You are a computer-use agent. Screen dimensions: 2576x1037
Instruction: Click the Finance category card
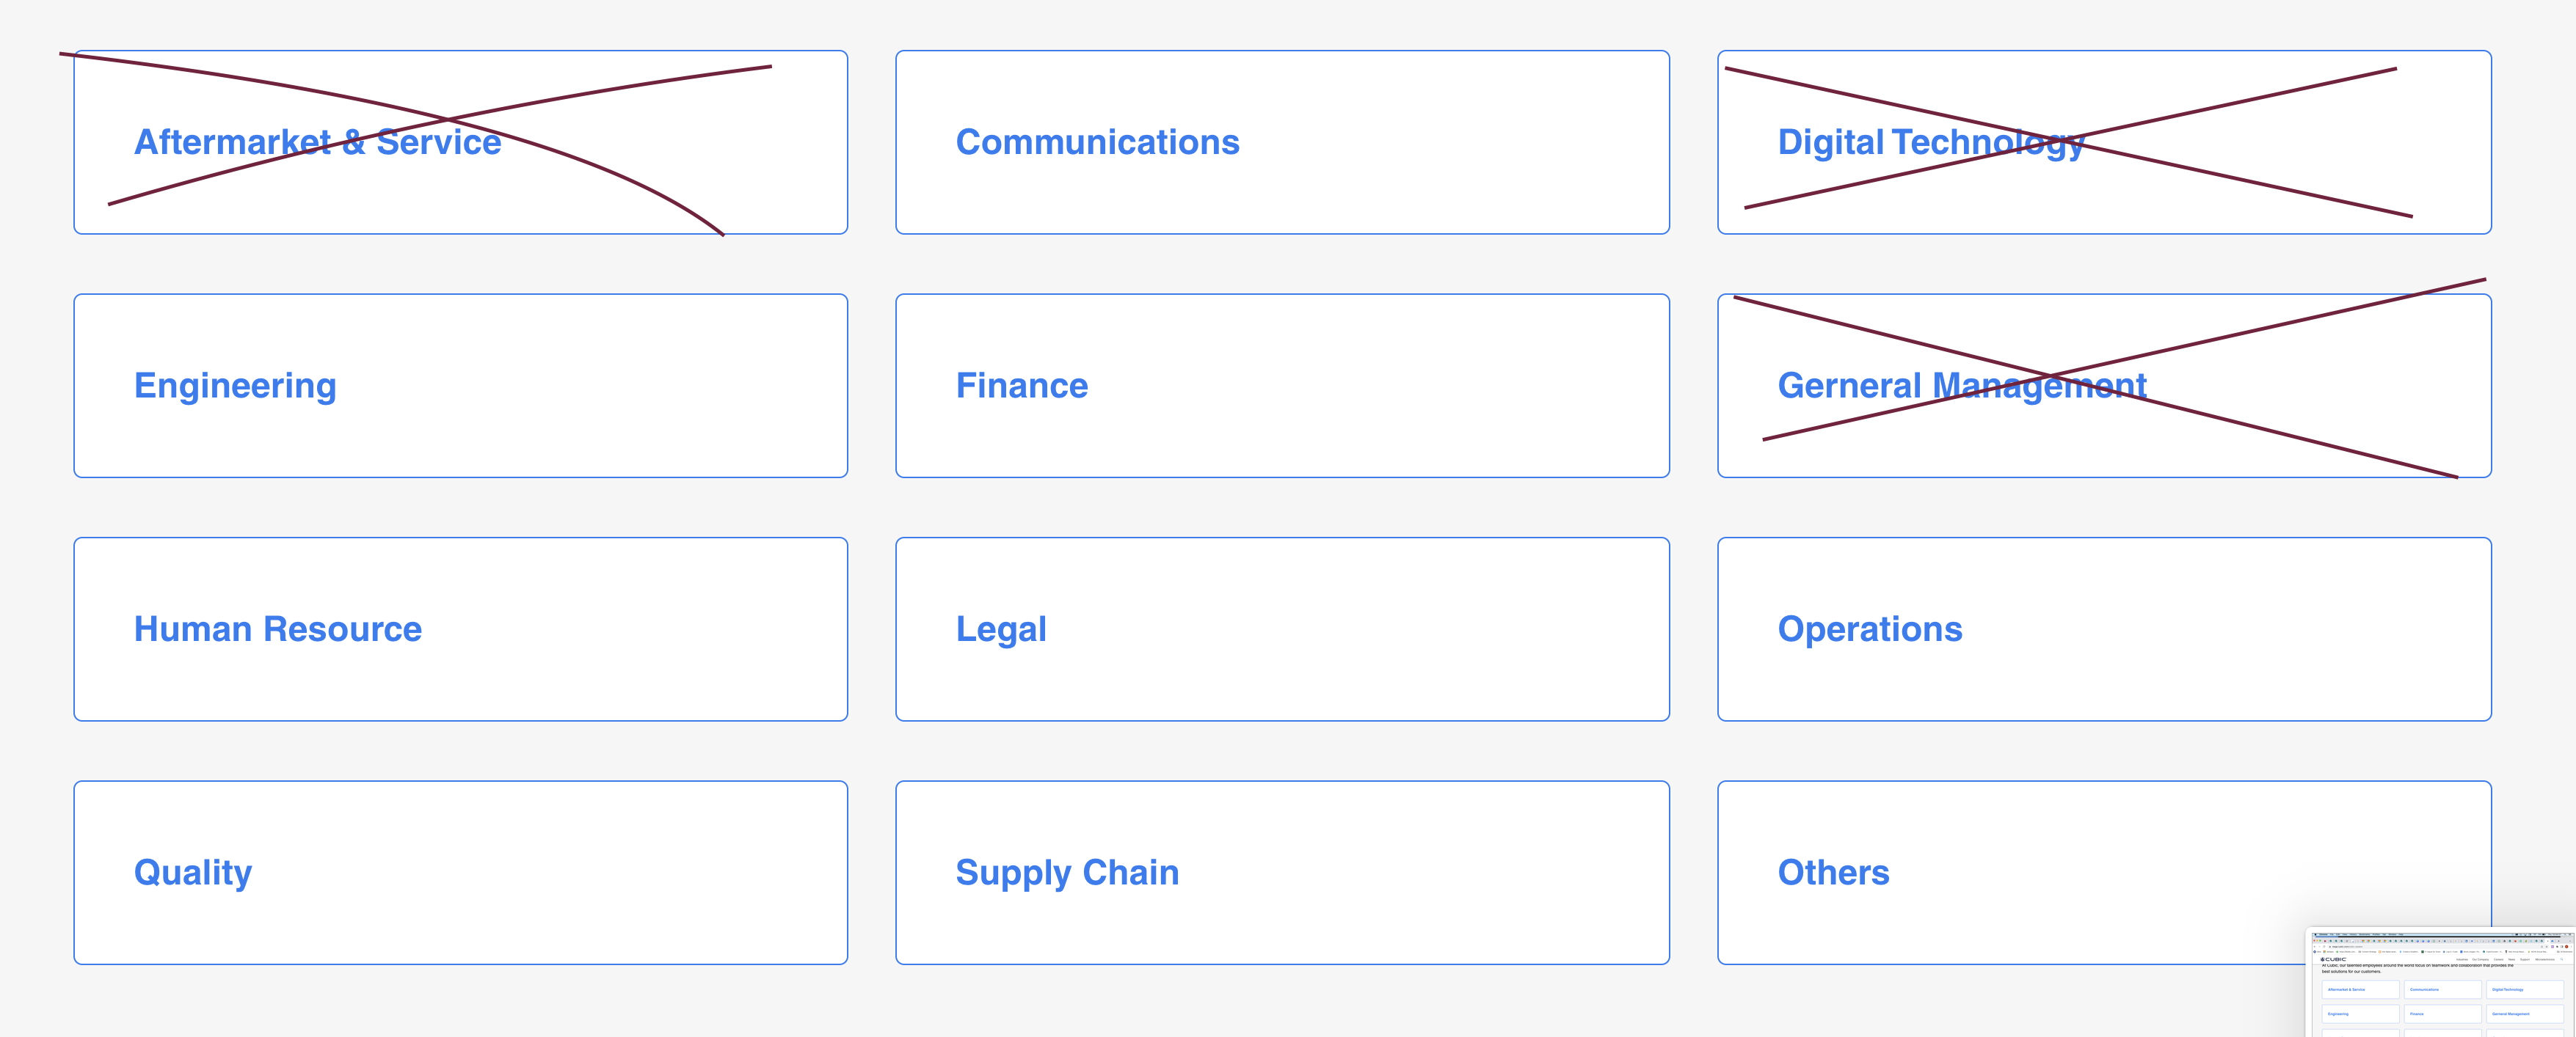(x=1282, y=386)
